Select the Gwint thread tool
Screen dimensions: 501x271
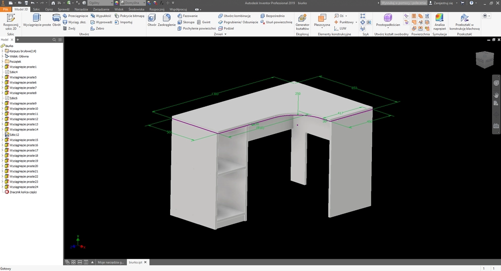[x=204, y=22]
